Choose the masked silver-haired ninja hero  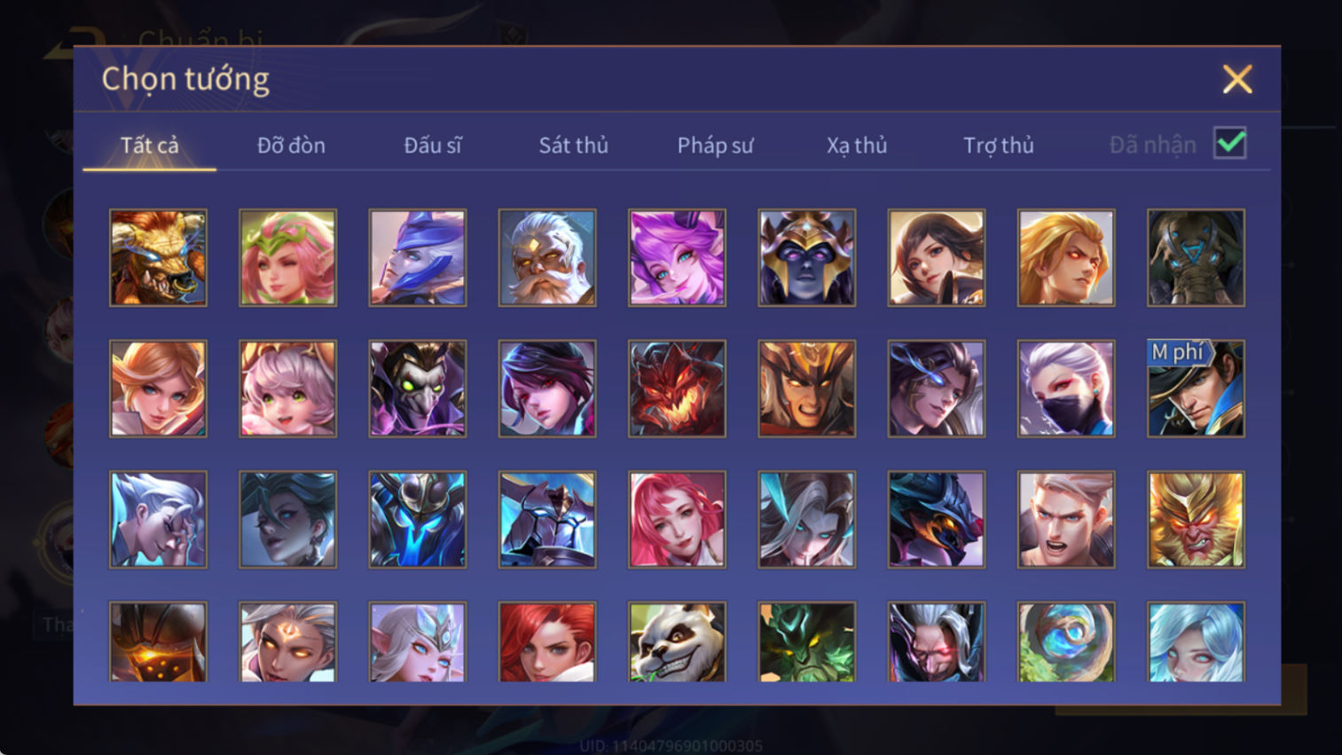1066,389
